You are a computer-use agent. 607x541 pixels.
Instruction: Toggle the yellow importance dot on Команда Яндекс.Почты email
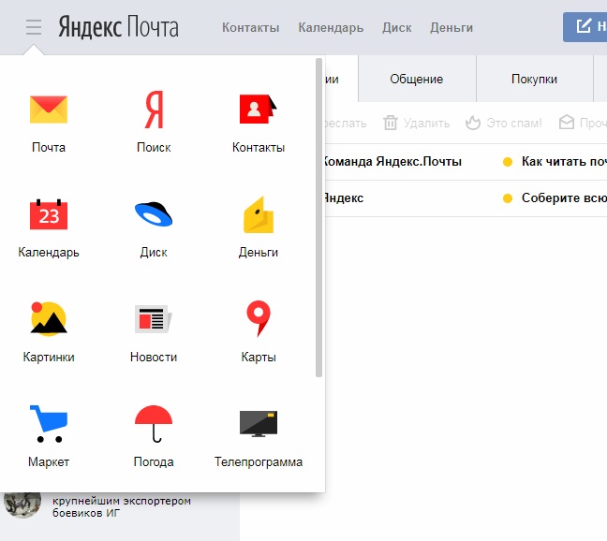508,162
